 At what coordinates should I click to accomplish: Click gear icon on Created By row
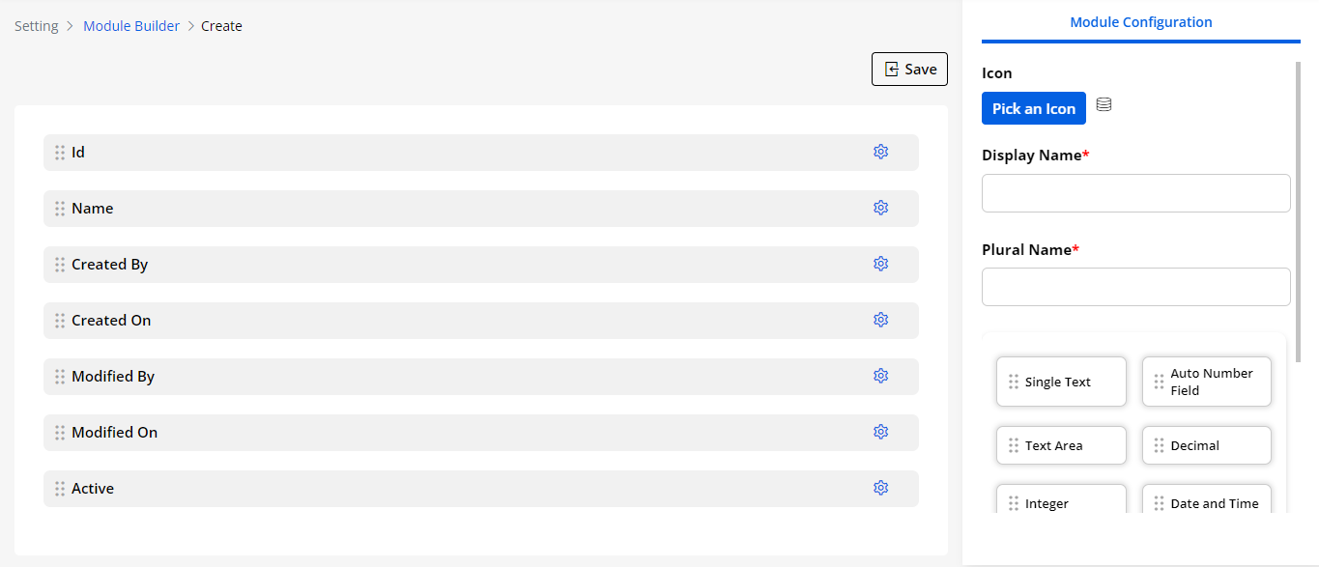pos(880,264)
